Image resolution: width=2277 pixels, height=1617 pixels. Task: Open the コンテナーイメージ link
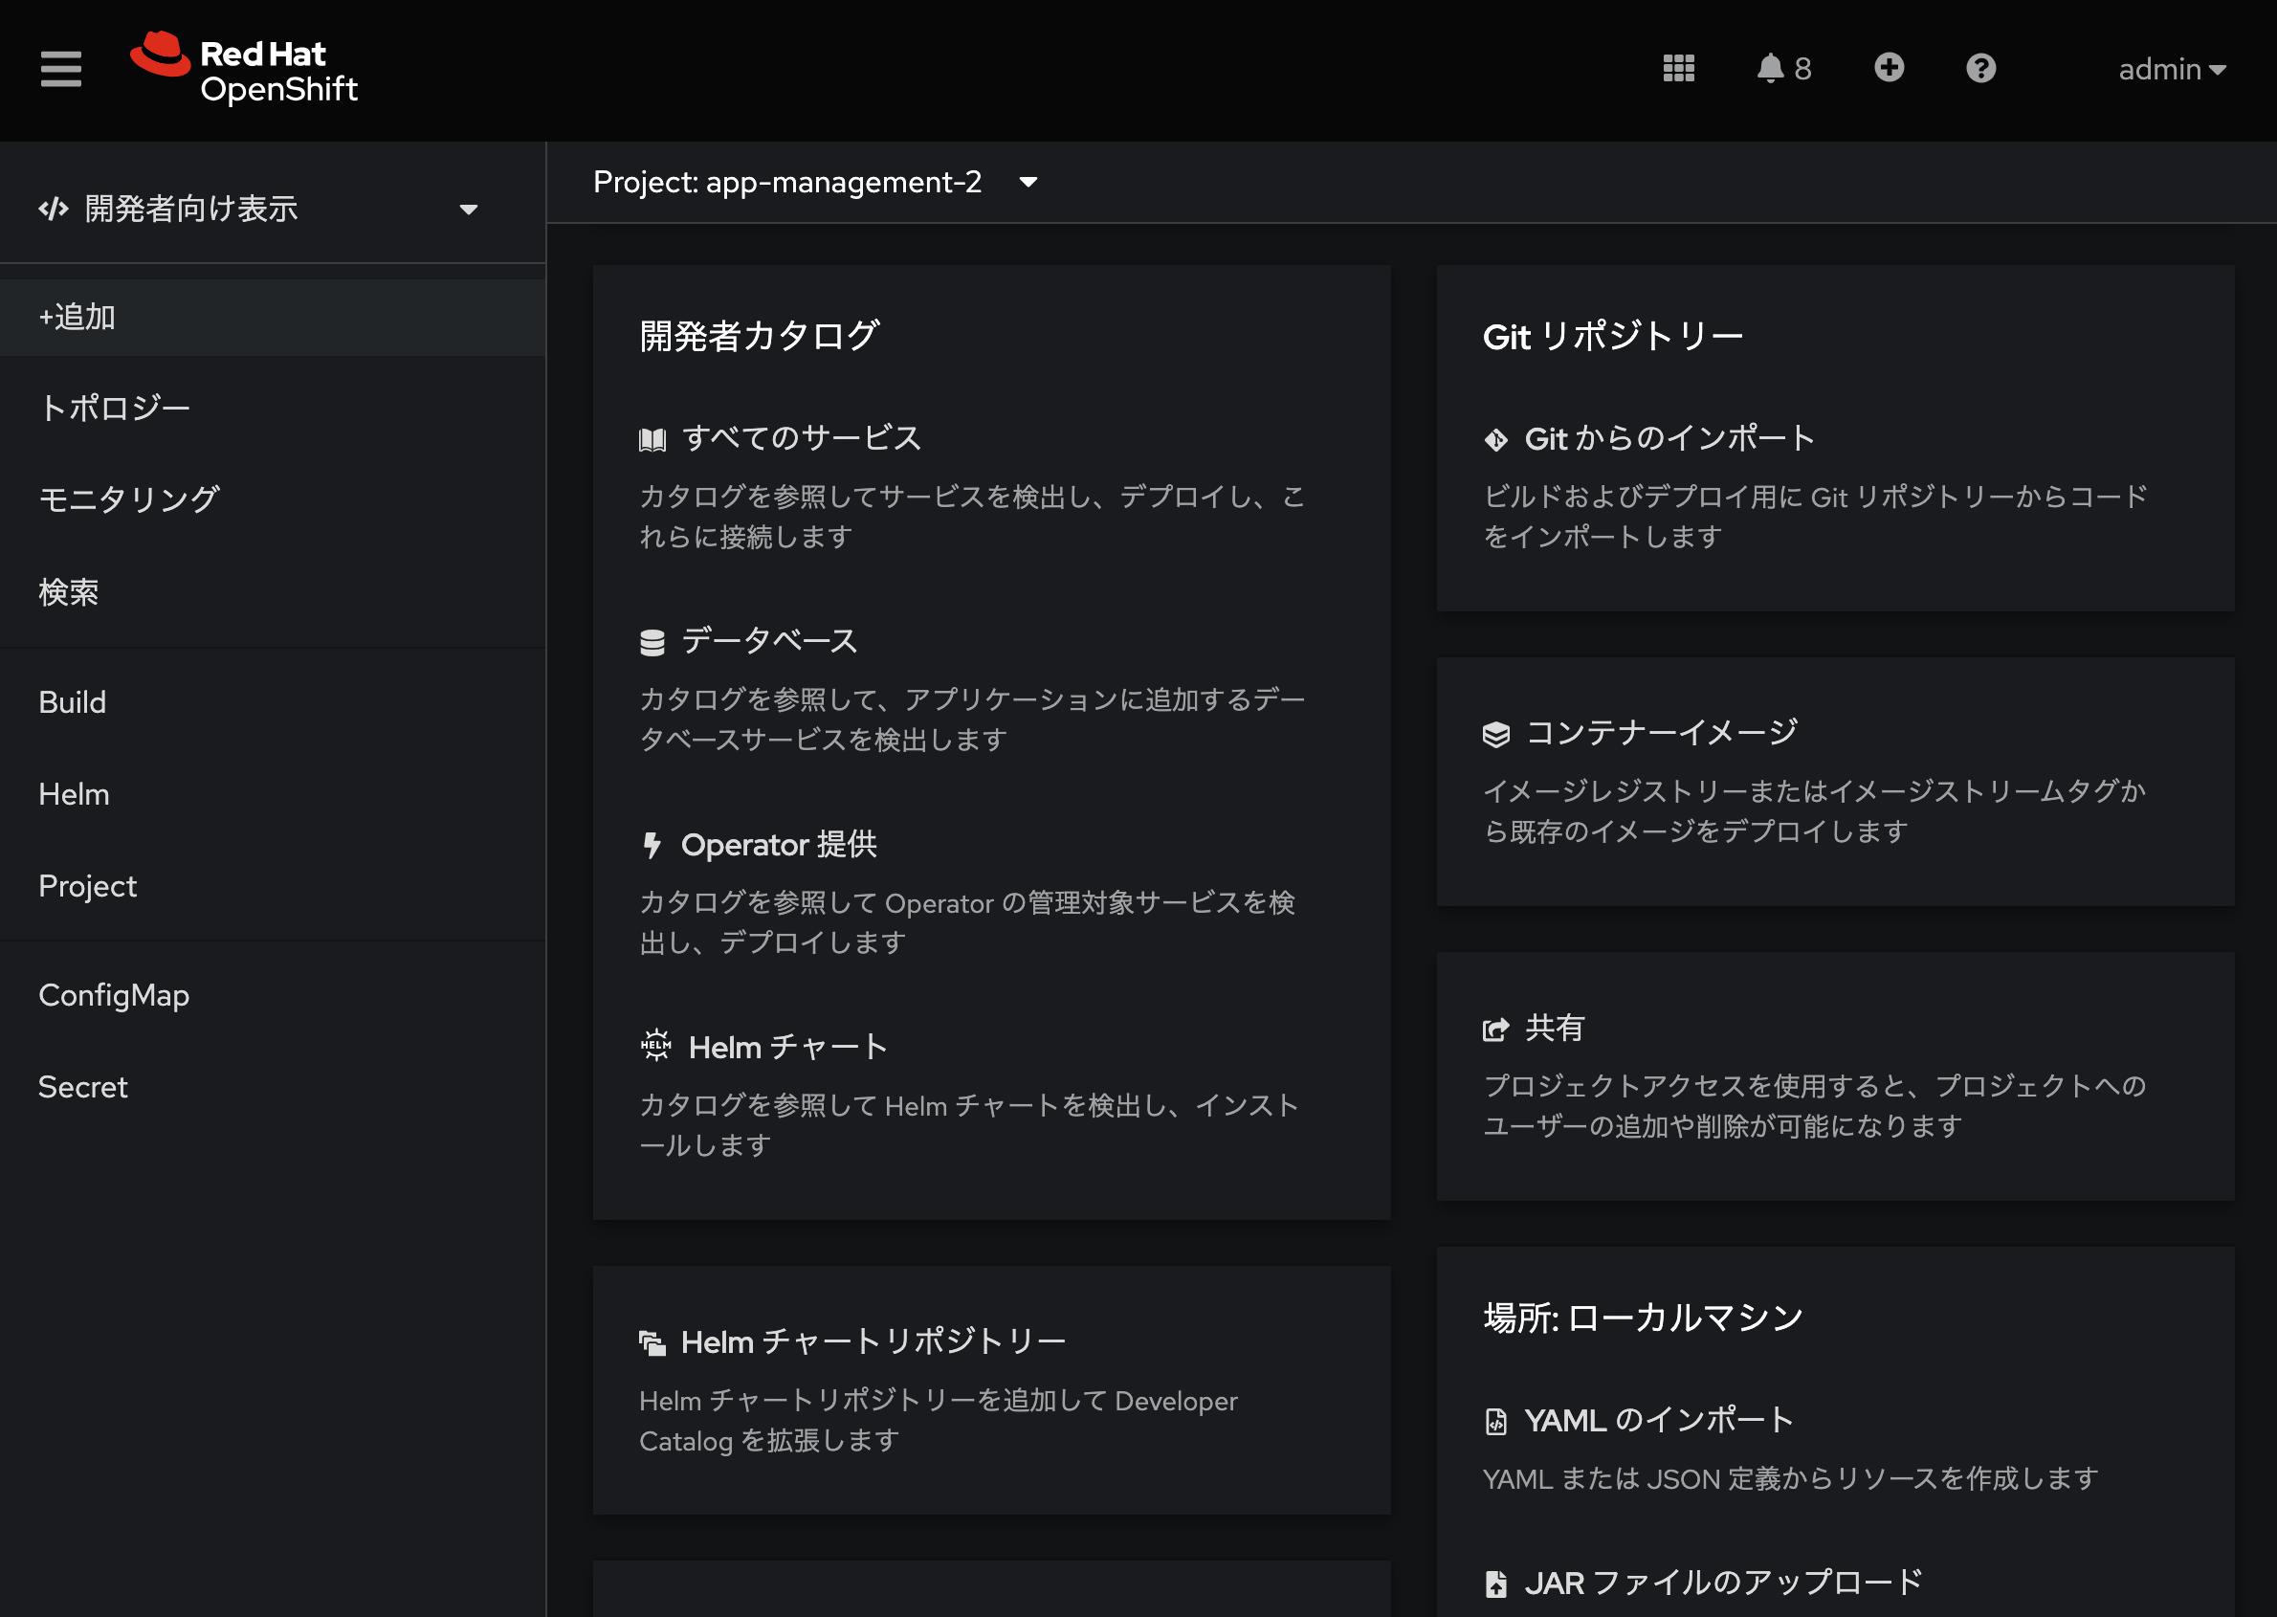(x=1661, y=733)
